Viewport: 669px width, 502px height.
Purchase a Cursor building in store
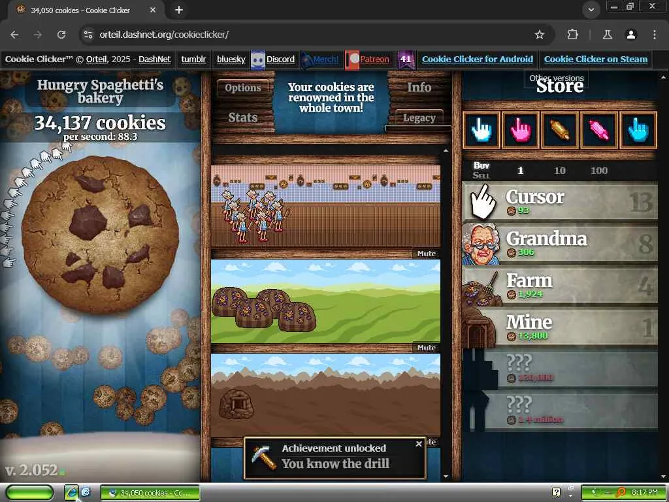[560, 201]
